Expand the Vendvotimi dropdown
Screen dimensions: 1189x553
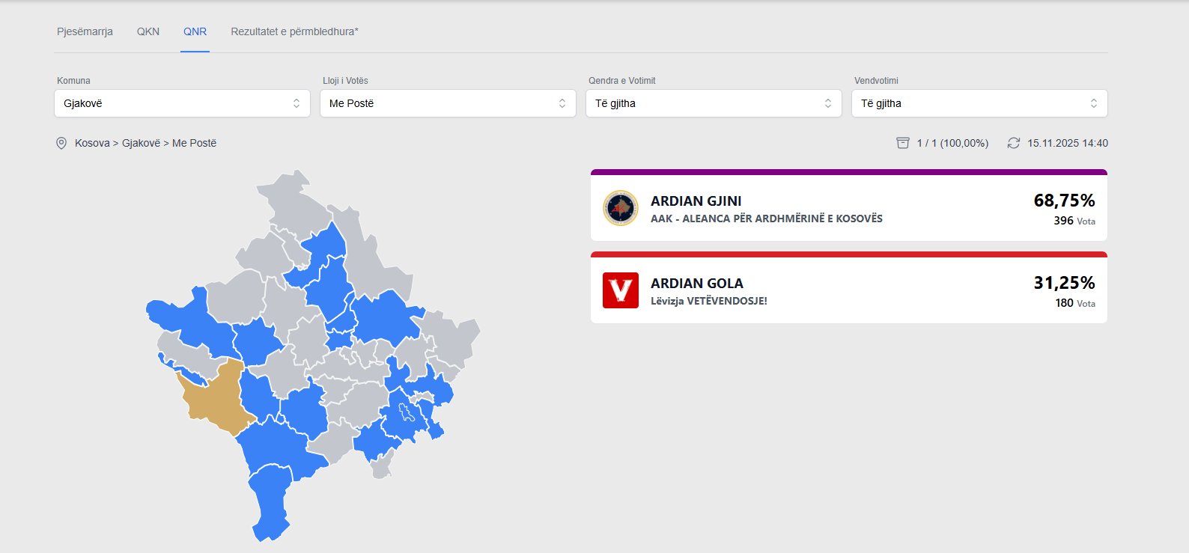[x=979, y=103]
